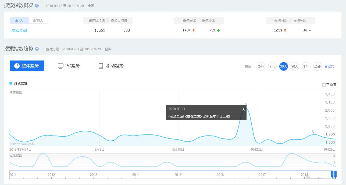Select the 近30天 range
Image resolution: width=346 pixels, height=185 pixels.
pyautogui.click(x=38, y=20)
